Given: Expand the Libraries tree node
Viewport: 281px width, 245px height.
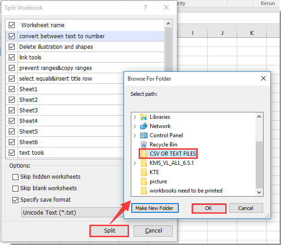Looking at the screenshot, I should coord(135,117).
